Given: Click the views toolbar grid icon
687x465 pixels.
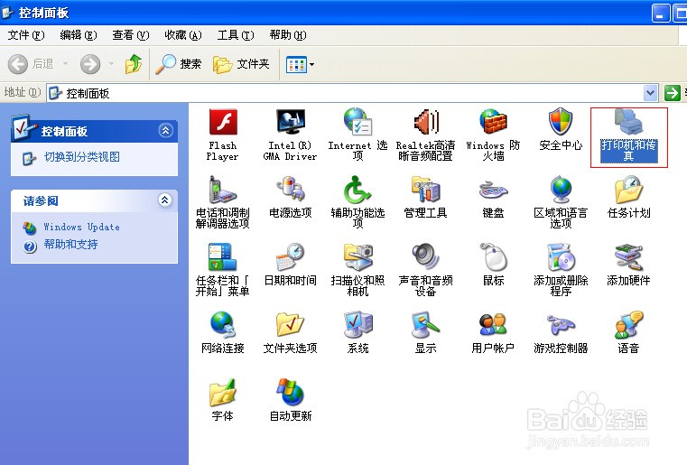Looking at the screenshot, I should (296, 65).
